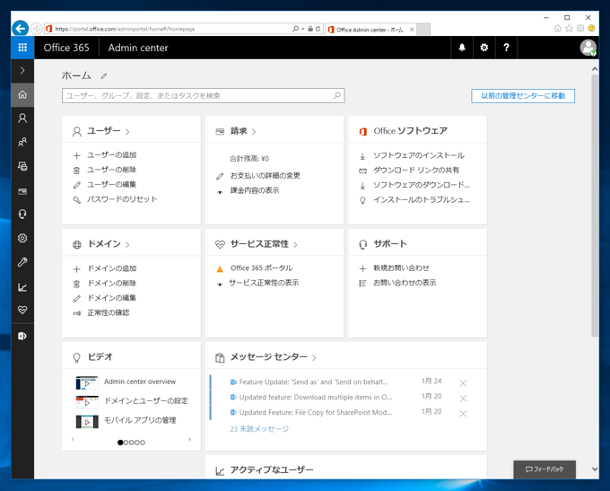Play モバイル アプリの管理 video thumbnail
610x491 pixels.
tap(87, 422)
